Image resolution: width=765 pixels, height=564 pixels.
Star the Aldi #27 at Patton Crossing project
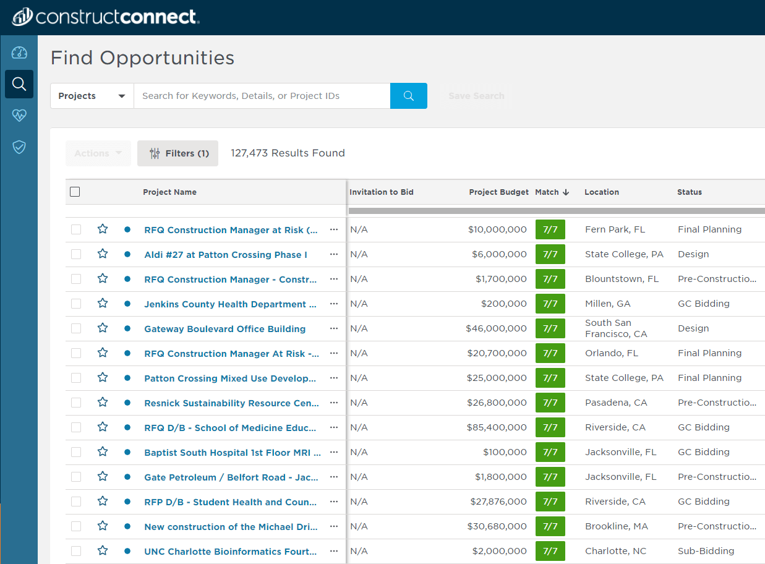102,254
